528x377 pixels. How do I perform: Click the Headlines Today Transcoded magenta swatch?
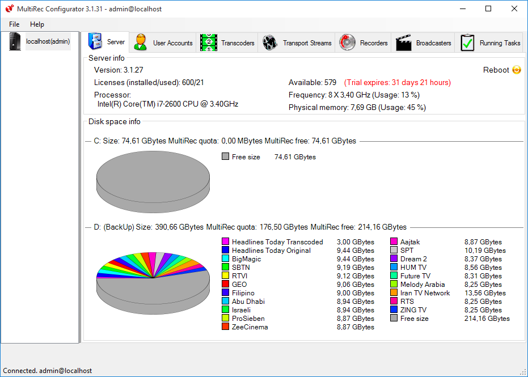(226, 242)
